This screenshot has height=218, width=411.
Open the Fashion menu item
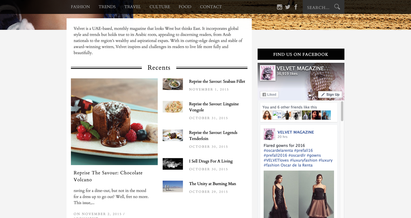[x=80, y=7]
